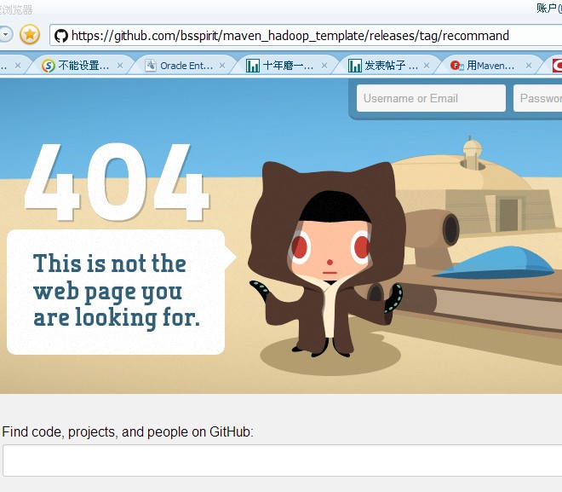Click the Username or Email field
This screenshot has height=492, width=562.
tap(431, 98)
